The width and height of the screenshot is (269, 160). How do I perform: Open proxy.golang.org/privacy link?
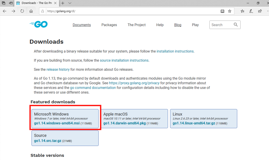(x=134, y=83)
